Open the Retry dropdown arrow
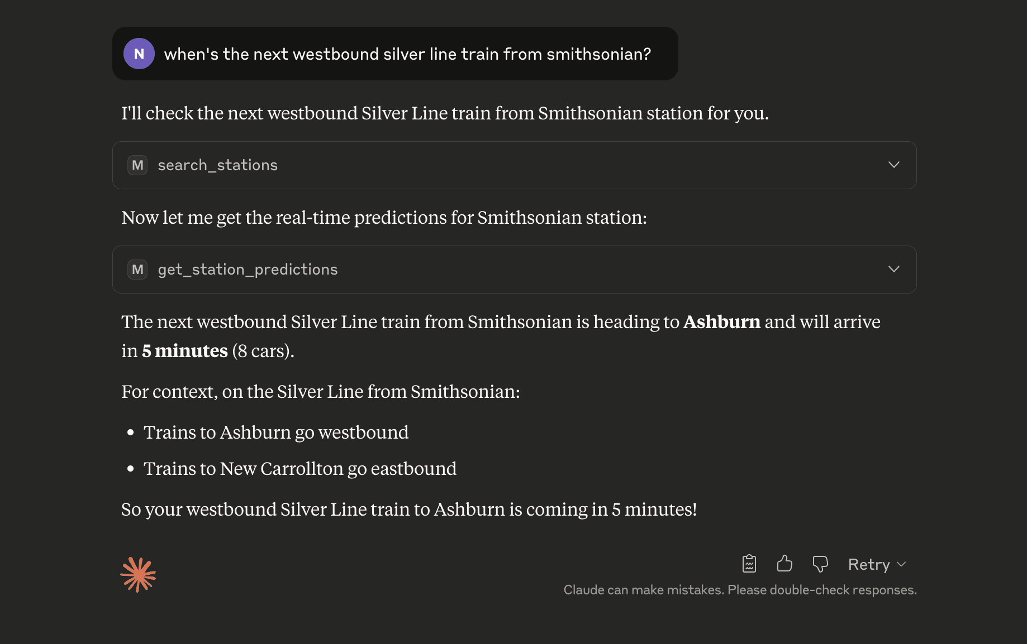This screenshot has width=1027, height=644. pos(901,564)
